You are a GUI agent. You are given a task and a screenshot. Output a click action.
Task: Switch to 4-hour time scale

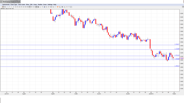coord(26,7)
